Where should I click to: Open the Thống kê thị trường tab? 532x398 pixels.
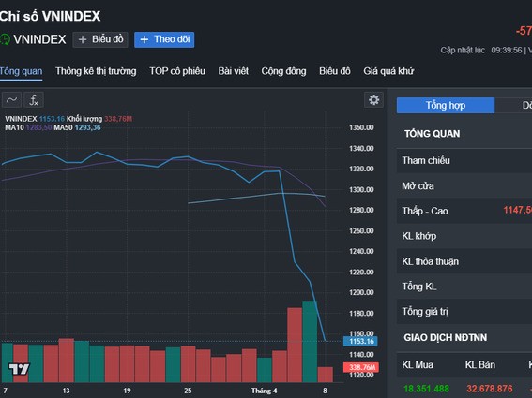click(96, 71)
